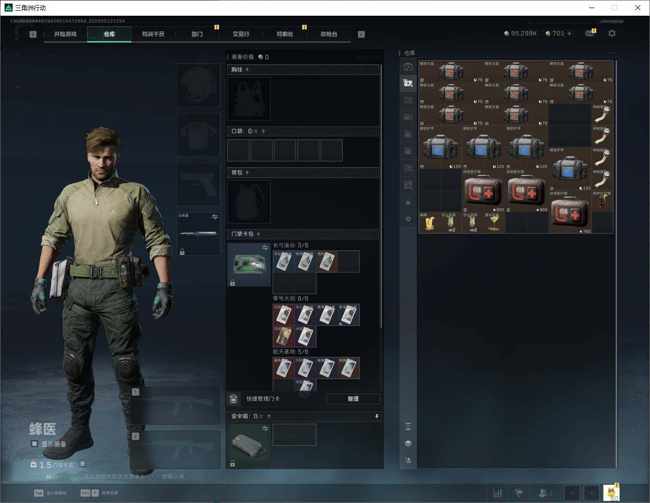Toggle the lock on the key card case
Screen dimensions: 650x503
(x=232, y=283)
